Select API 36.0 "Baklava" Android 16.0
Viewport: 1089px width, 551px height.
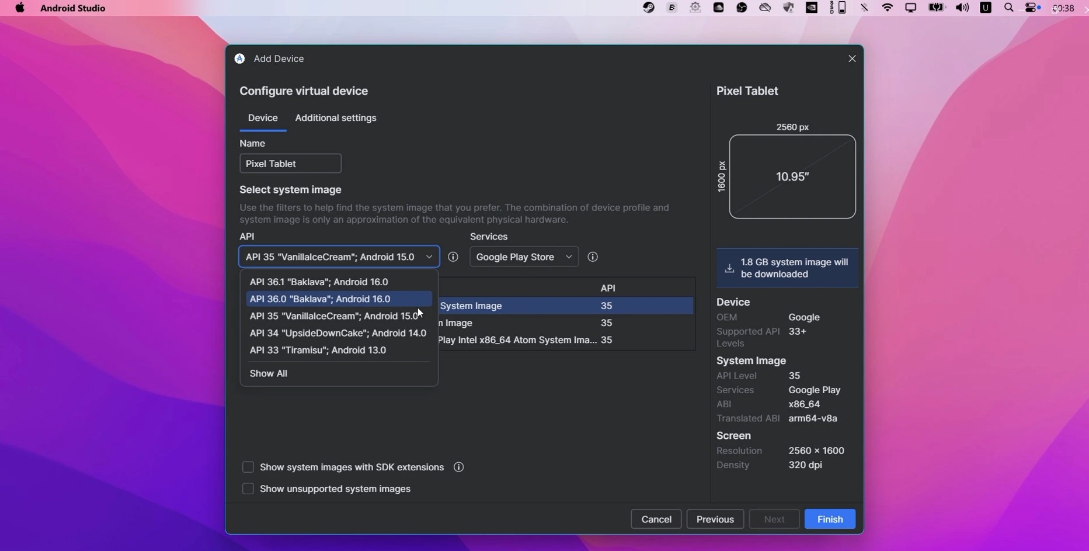339,299
